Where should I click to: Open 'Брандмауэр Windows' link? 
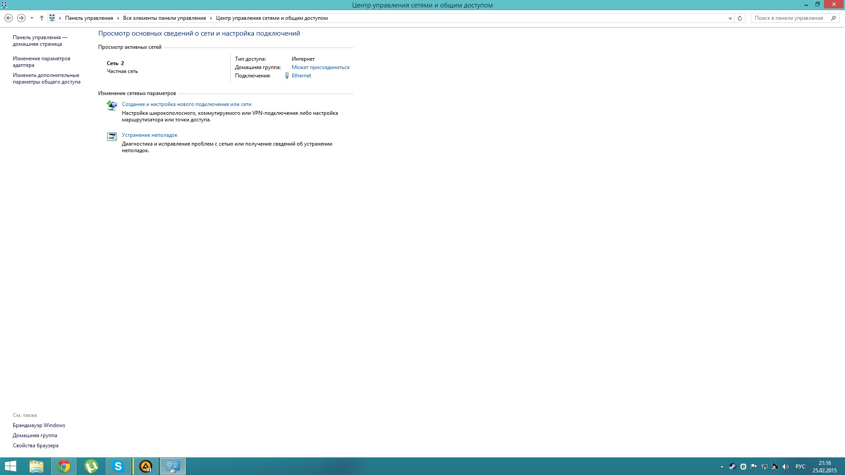point(39,425)
